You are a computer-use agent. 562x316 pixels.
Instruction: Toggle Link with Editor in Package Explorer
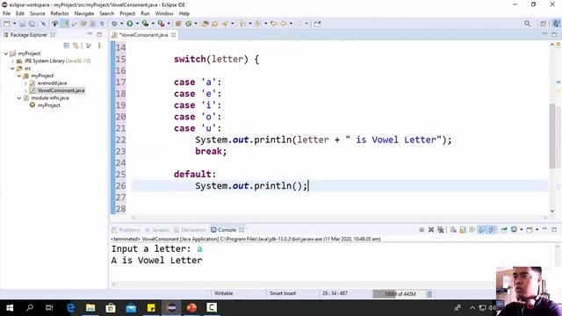pos(76,46)
